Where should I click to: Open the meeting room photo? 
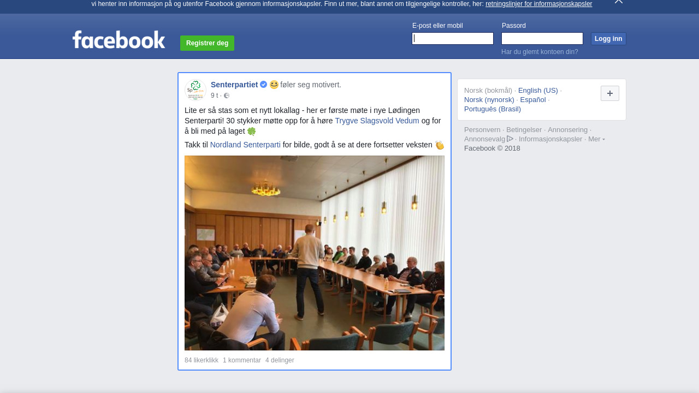[315, 253]
